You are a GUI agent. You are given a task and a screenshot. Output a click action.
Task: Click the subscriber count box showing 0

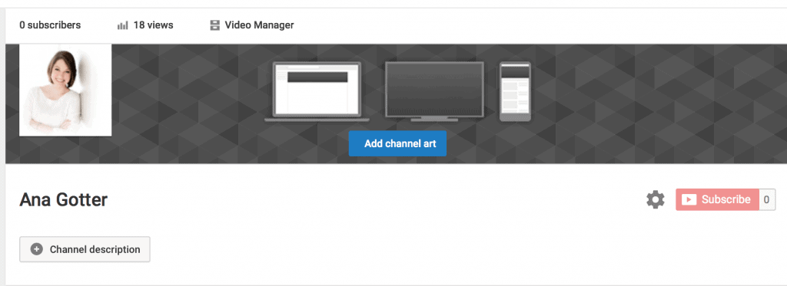pos(767,200)
